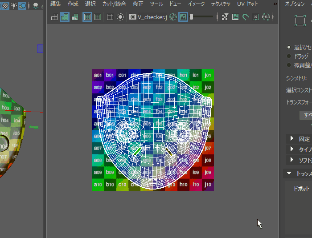Click the a01 texture tile

pyautogui.click(x=98, y=75)
